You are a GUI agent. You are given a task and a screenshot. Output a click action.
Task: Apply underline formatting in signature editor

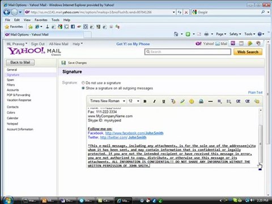(164, 101)
